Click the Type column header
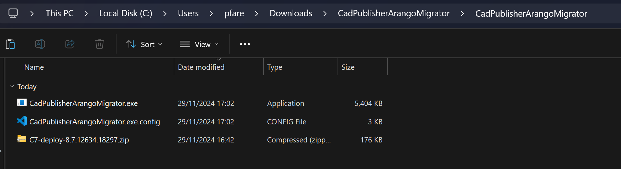Screen dimensions: 621x169 275,67
